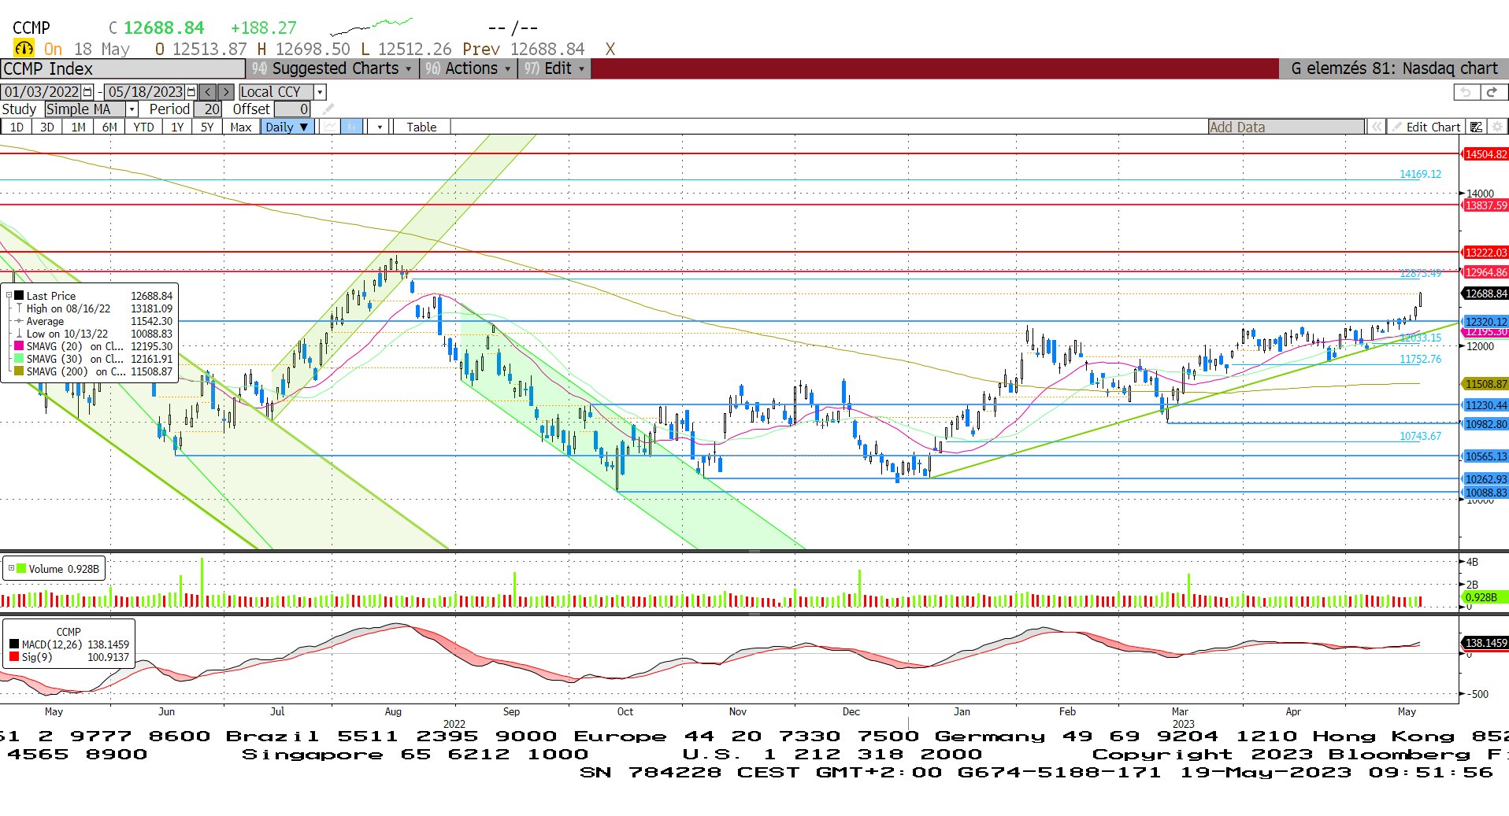Click the intraday sparkline mini chart
The height and width of the screenshot is (816, 1509).
coord(371,28)
